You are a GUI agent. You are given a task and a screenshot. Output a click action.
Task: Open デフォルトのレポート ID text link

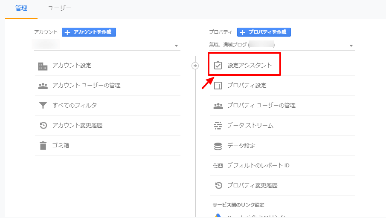(258, 165)
